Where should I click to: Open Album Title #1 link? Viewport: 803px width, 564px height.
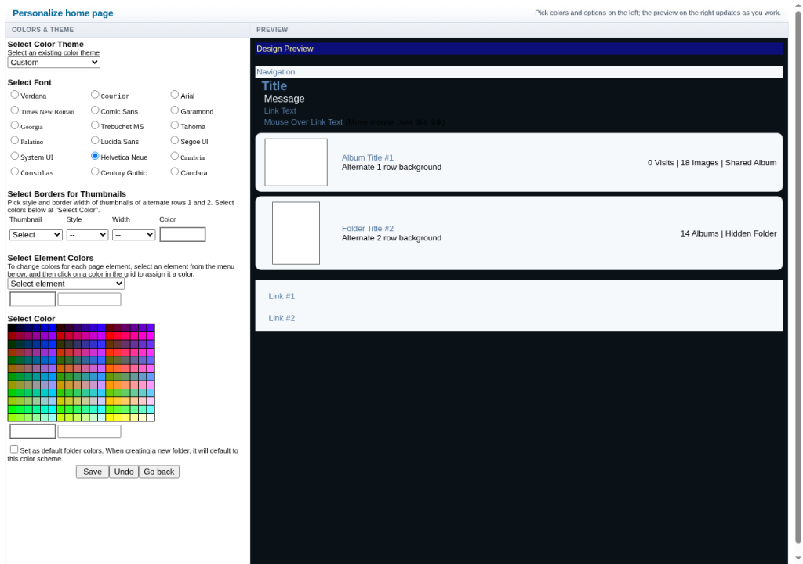pyautogui.click(x=368, y=157)
